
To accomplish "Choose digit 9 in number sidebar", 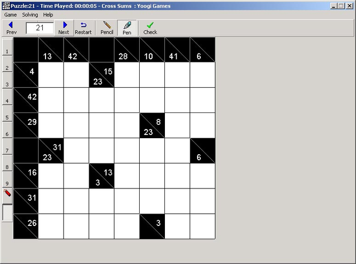I will (x=7, y=183).
